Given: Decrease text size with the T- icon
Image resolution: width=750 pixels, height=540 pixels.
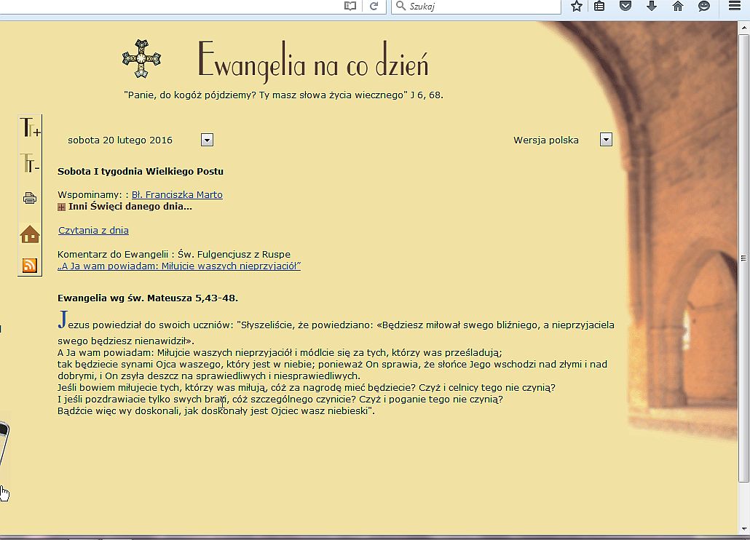Looking at the screenshot, I should [30, 163].
